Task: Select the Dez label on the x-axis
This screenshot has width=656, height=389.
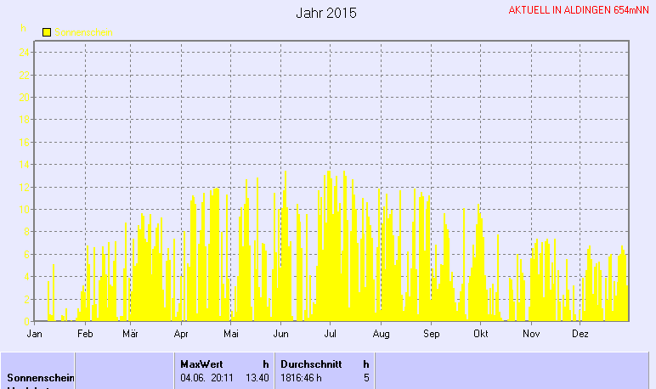Action: [x=580, y=334]
